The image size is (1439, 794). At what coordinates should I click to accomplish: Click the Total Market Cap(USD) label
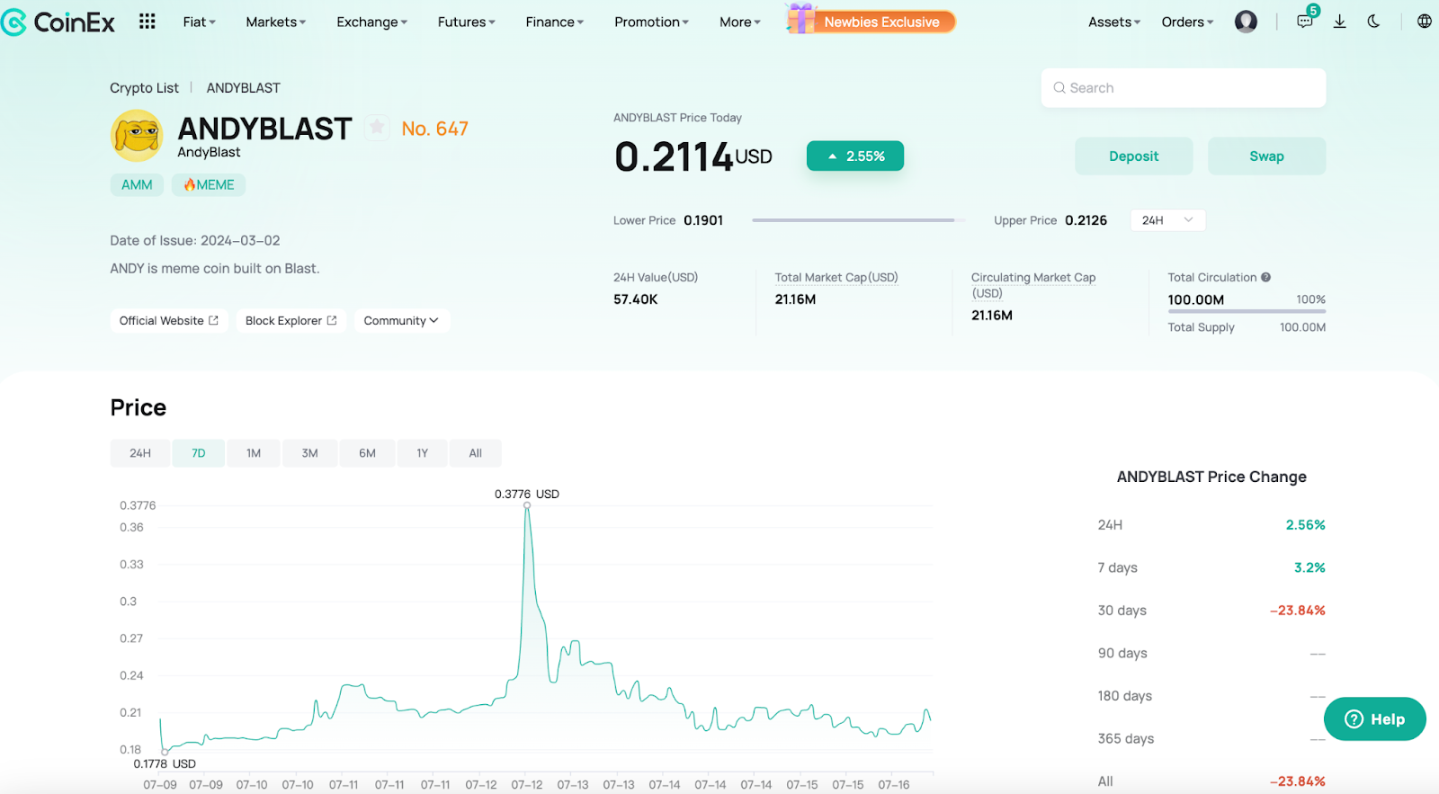(x=836, y=277)
